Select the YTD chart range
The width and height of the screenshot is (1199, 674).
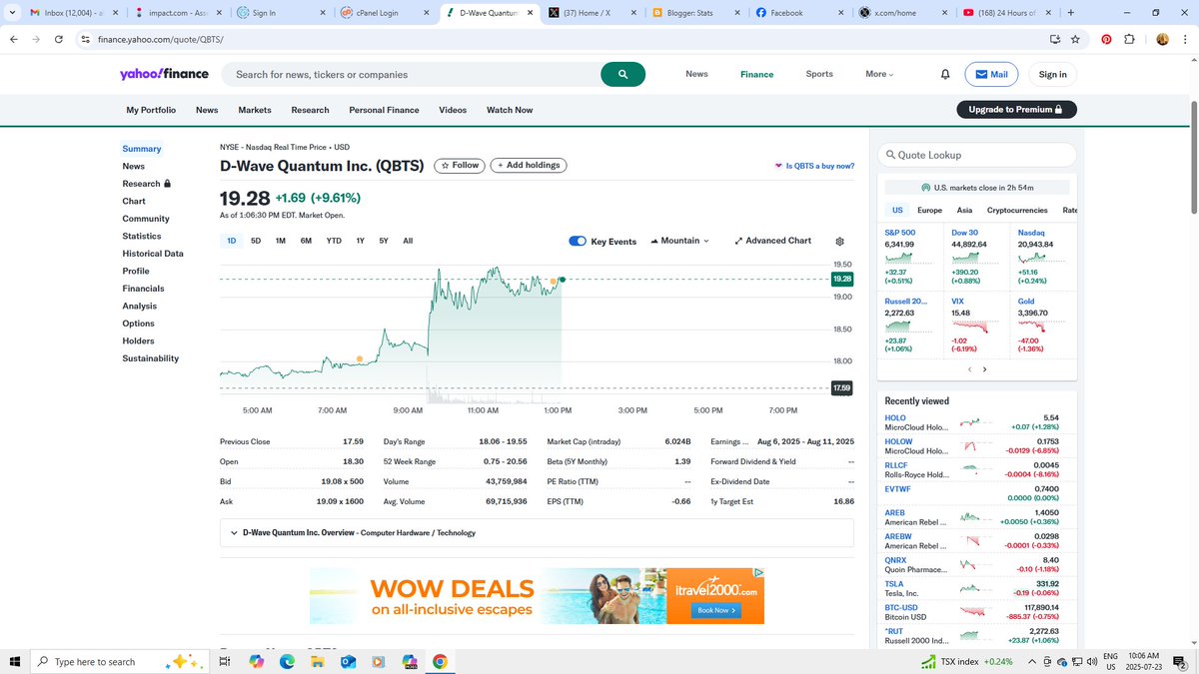pyautogui.click(x=334, y=241)
